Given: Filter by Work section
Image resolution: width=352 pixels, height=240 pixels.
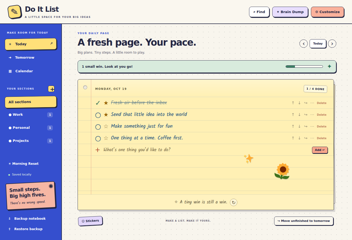Looking at the screenshot, I should pos(31,115).
